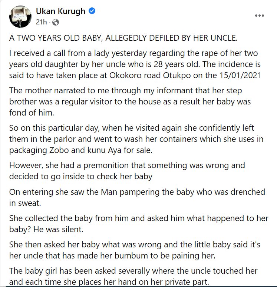
Task: Open the Ukan Kurugh profile name link
Action: click(x=62, y=11)
